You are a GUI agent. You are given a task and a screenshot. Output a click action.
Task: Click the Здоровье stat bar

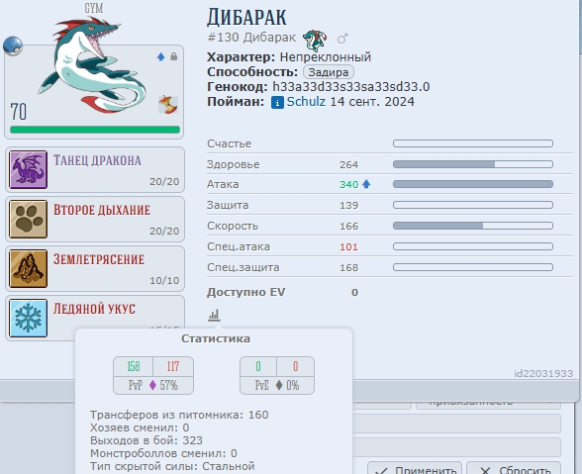pos(473,164)
